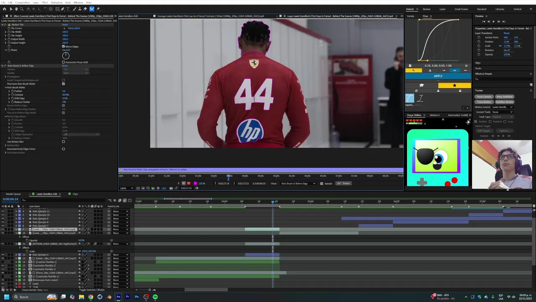Hide the PETRON_H264 layer eye toggle
Screen dimensions: 536x302
tap(3, 244)
